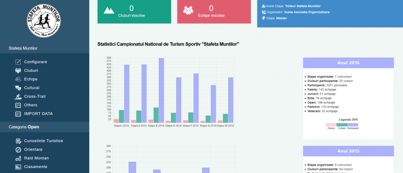This screenshot has height=173, width=403.
Task: Click the Etapa VII 2016 chart label
Action: pyautogui.click(x=225, y=126)
